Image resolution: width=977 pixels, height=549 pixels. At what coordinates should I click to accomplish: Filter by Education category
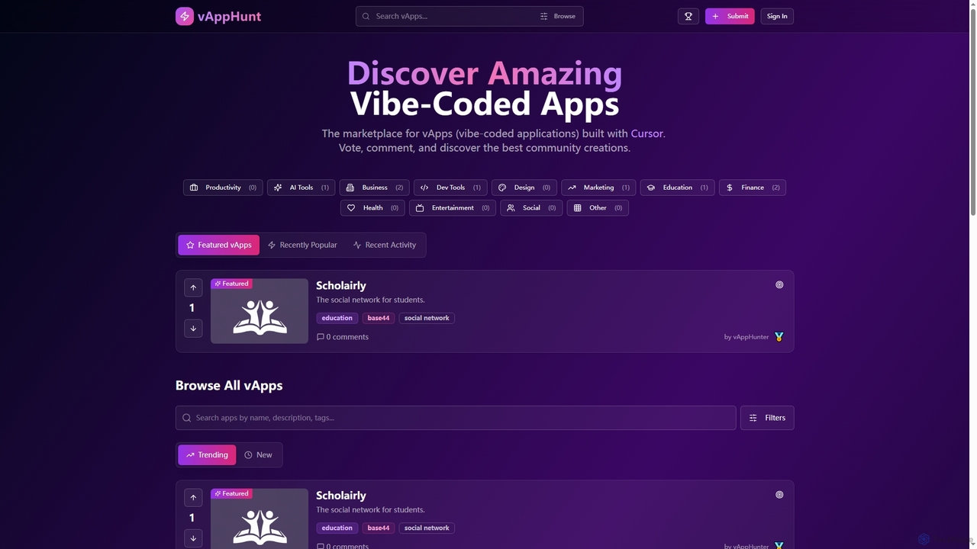[677, 188]
